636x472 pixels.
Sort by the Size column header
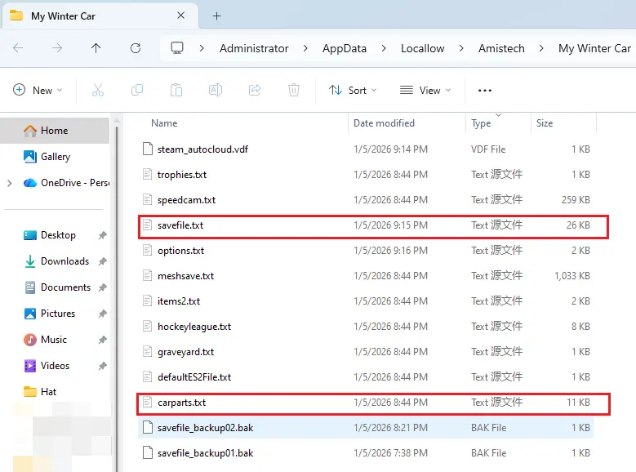(545, 123)
